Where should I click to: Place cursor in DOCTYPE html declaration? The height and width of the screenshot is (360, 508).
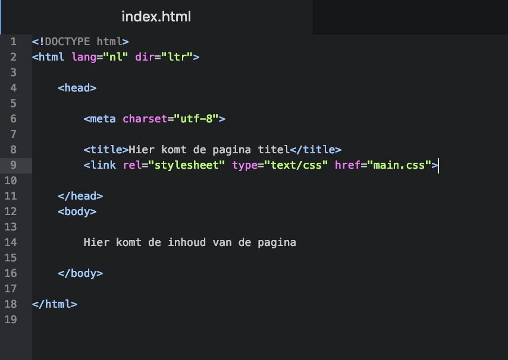pos(80,42)
